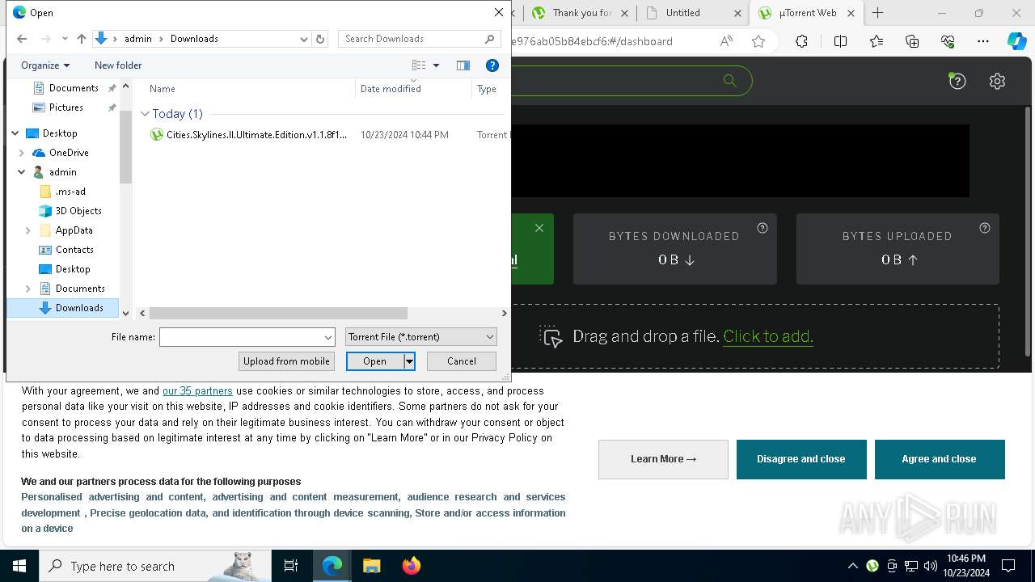Slide the file list horizontal scrollbar
The image size is (1035, 582).
point(278,314)
